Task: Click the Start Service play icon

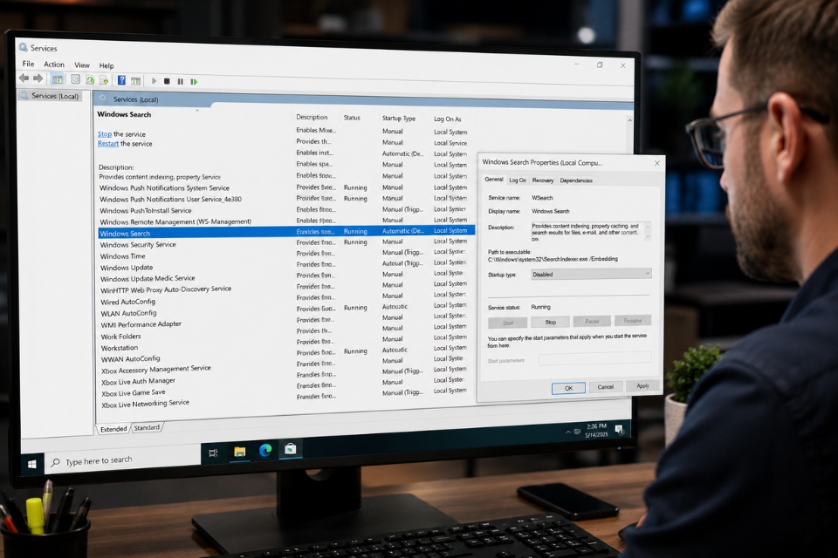Action: 154,81
